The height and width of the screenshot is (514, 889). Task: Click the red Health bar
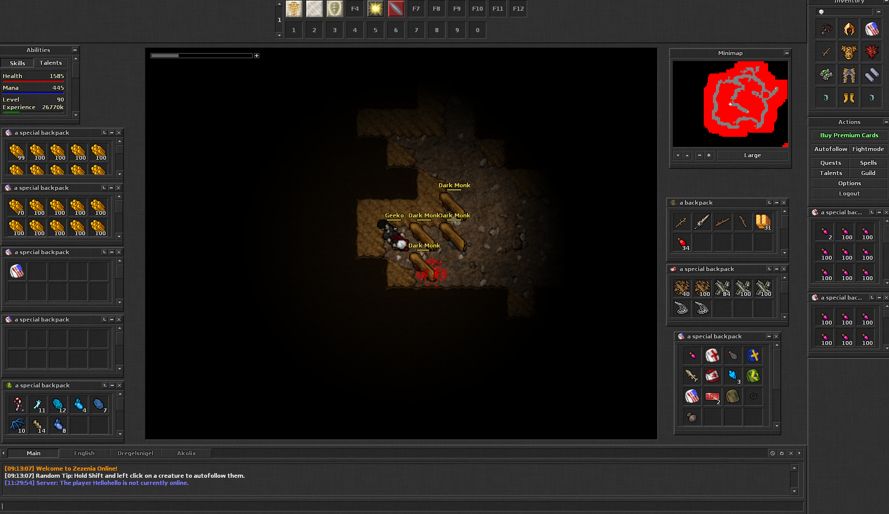click(33, 81)
